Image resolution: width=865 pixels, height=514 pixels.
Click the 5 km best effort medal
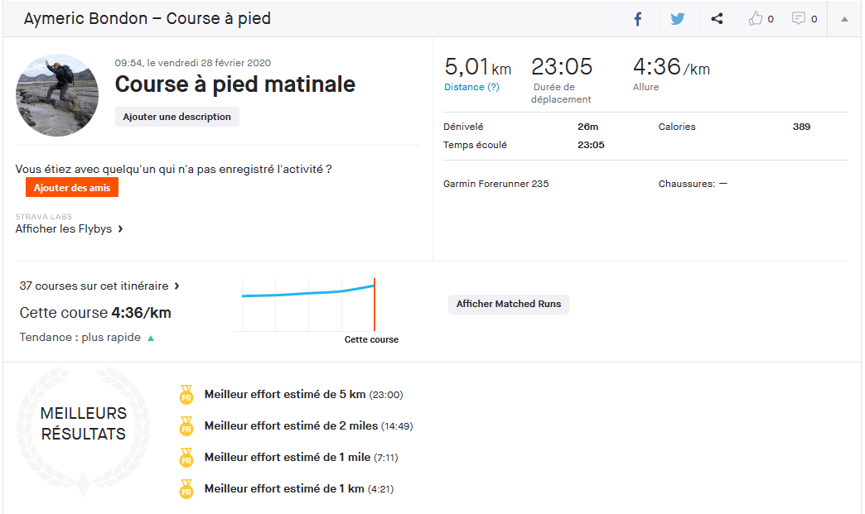[x=186, y=395]
